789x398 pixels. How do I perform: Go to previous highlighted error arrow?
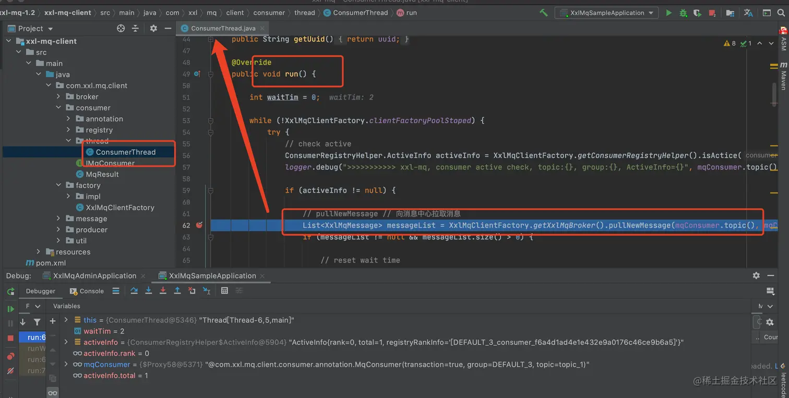(x=759, y=43)
